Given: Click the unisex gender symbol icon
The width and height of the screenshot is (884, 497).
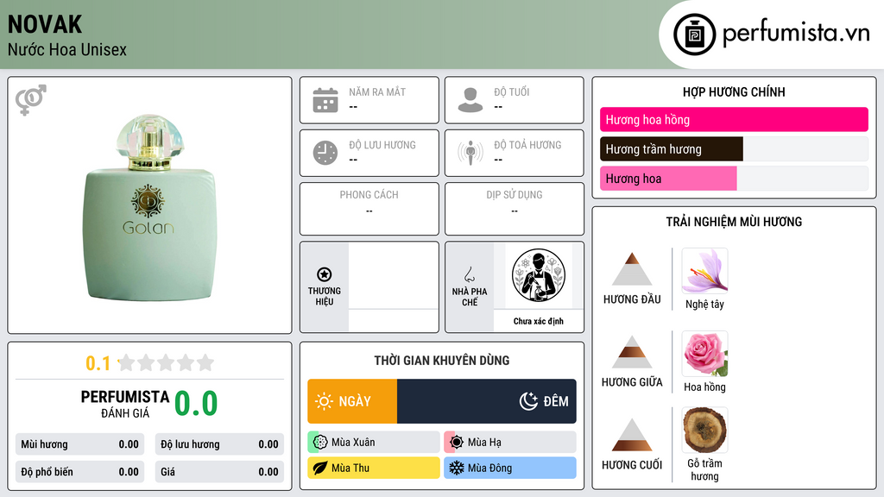Looking at the screenshot, I should click(x=30, y=100).
